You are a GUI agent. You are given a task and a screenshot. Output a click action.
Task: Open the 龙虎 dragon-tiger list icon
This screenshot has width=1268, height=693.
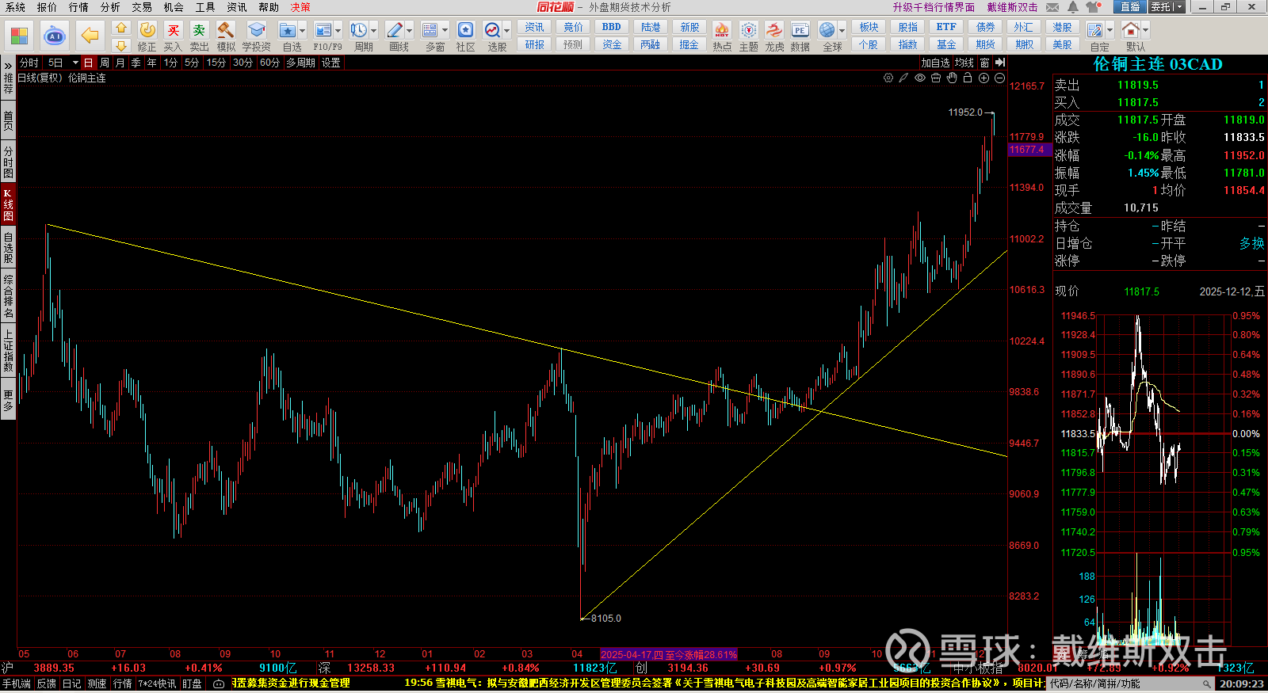click(x=774, y=31)
